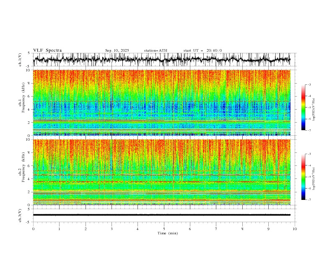Click the "ch.3(V)" axis label
The image size is (332, 257).
click(x=20, y=215)
